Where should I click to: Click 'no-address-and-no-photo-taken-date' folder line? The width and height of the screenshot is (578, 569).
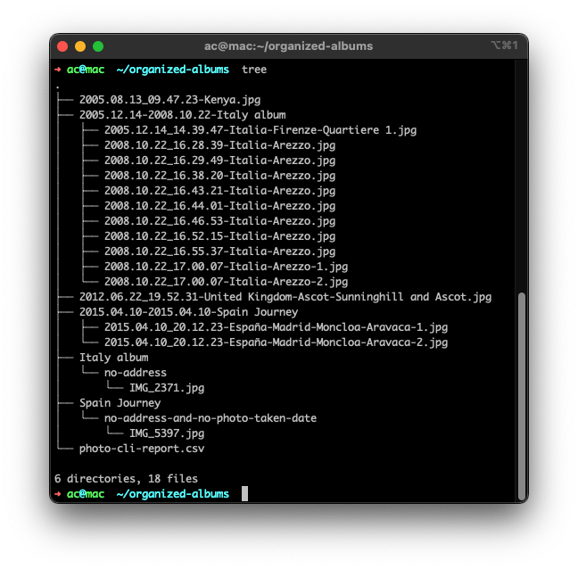[x=211, y=418]
